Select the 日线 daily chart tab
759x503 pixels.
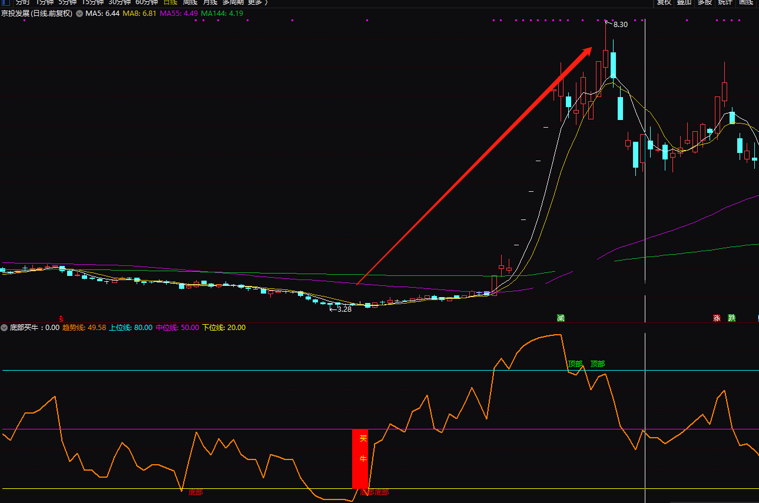coord(170,2)
